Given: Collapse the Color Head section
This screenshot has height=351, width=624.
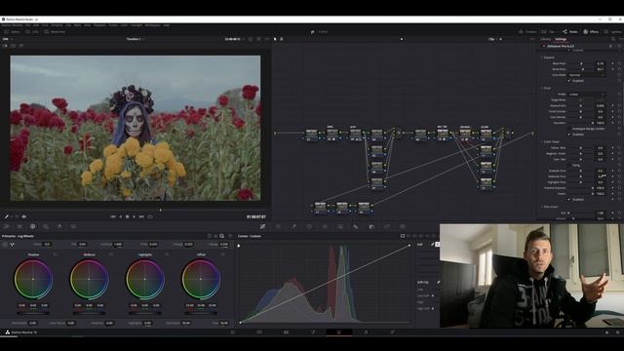Looking at the screenshot, I should (x=542, y=141).
